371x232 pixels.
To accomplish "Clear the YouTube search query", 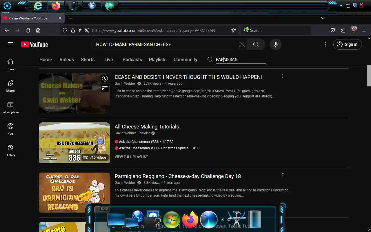I will 242,44.
